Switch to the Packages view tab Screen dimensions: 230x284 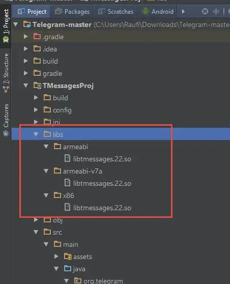pyautogui.click(x=72, y=12)
